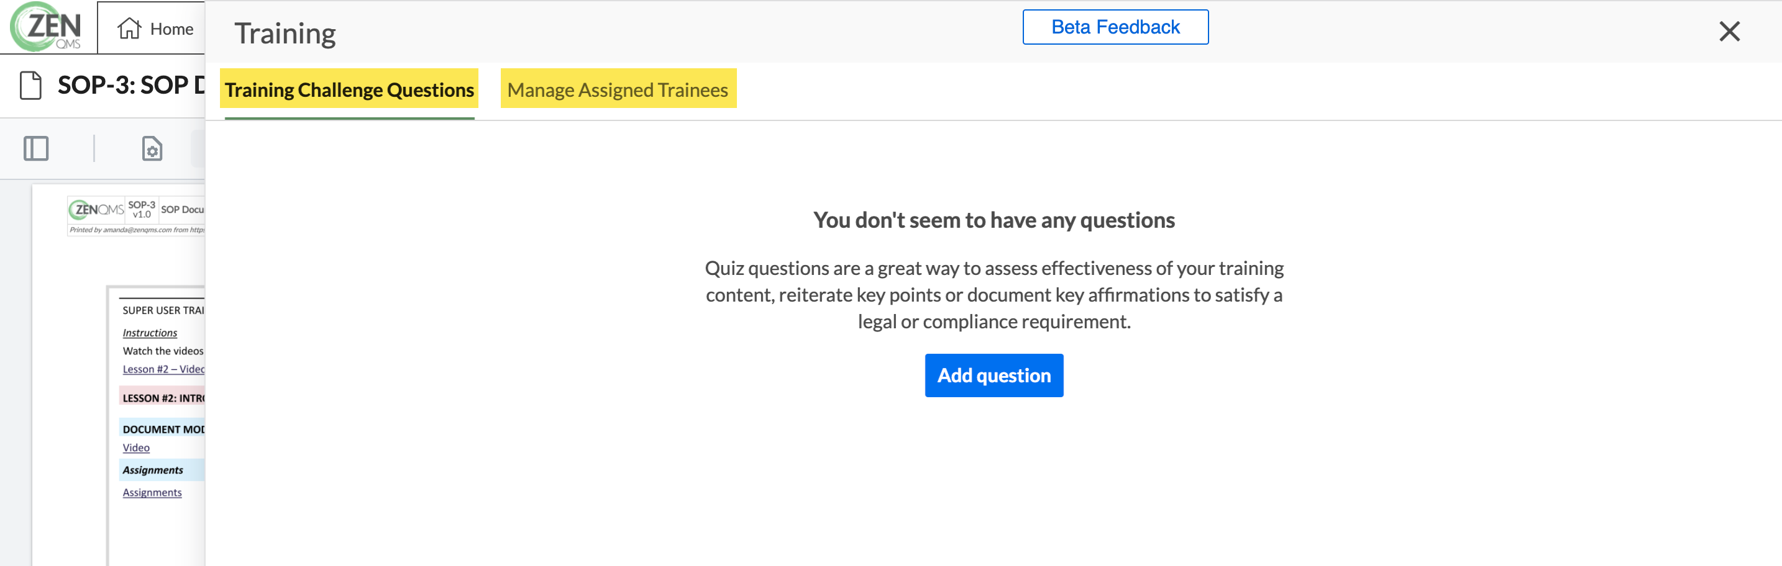Switch to Training Challenge Questions tab
This screenshot has width=1782, height=566.
[349, 90]
